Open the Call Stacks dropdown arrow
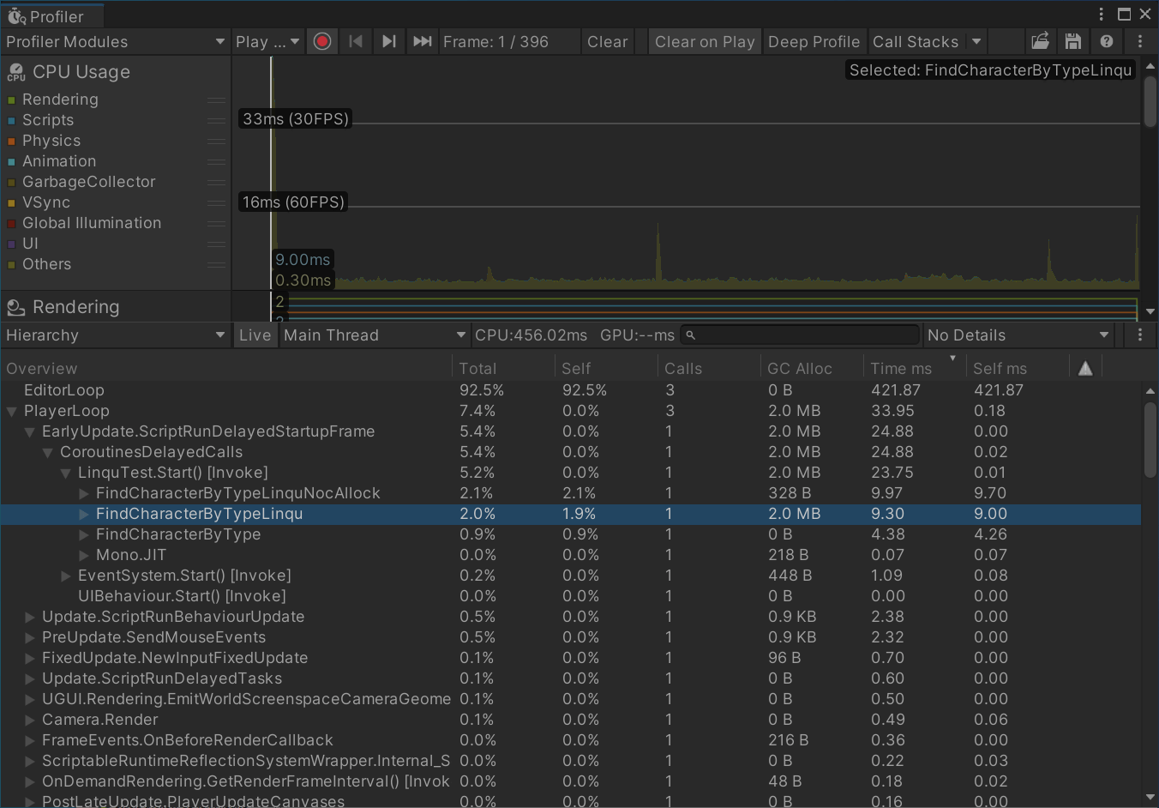 pyautogui.click(x=976, y=41)
